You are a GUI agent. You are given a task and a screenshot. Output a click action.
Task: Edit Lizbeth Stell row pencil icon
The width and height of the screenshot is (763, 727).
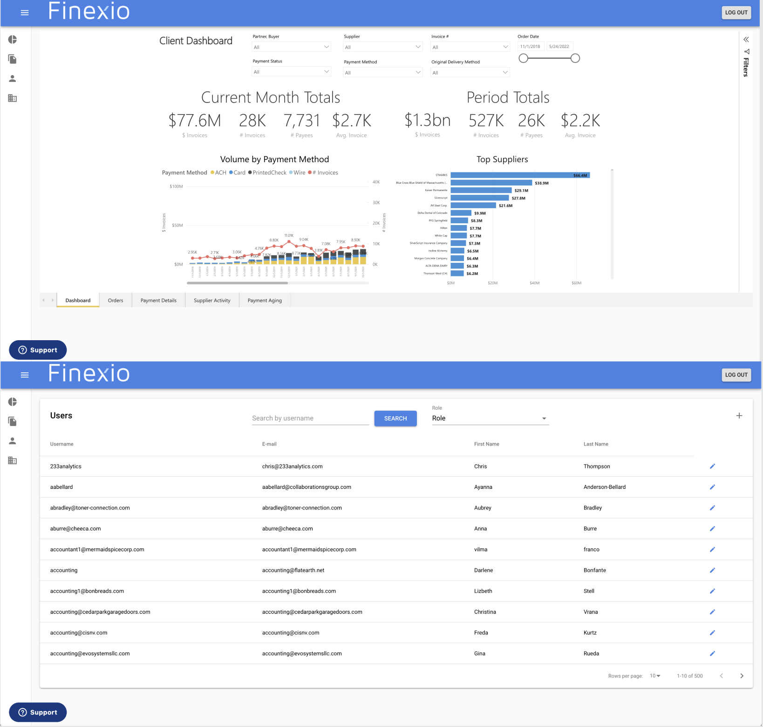pyautogui.click(x=712, y=591)
